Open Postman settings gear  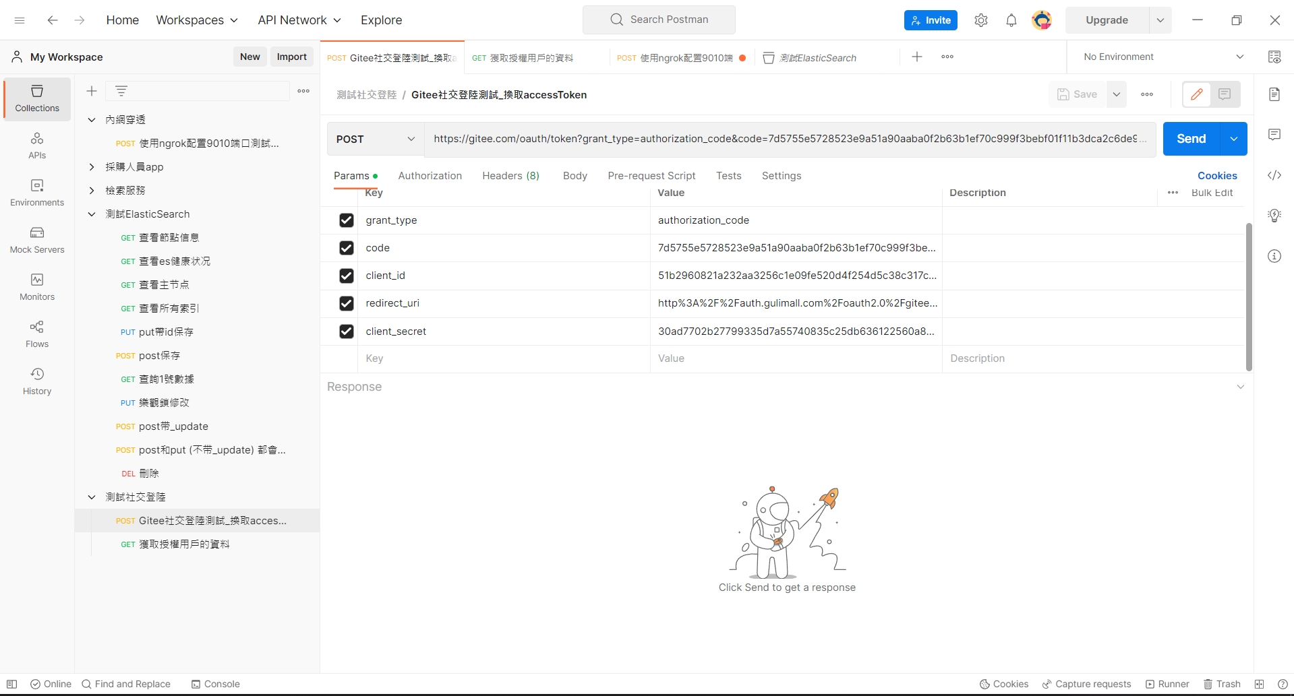tap(981, 20)
